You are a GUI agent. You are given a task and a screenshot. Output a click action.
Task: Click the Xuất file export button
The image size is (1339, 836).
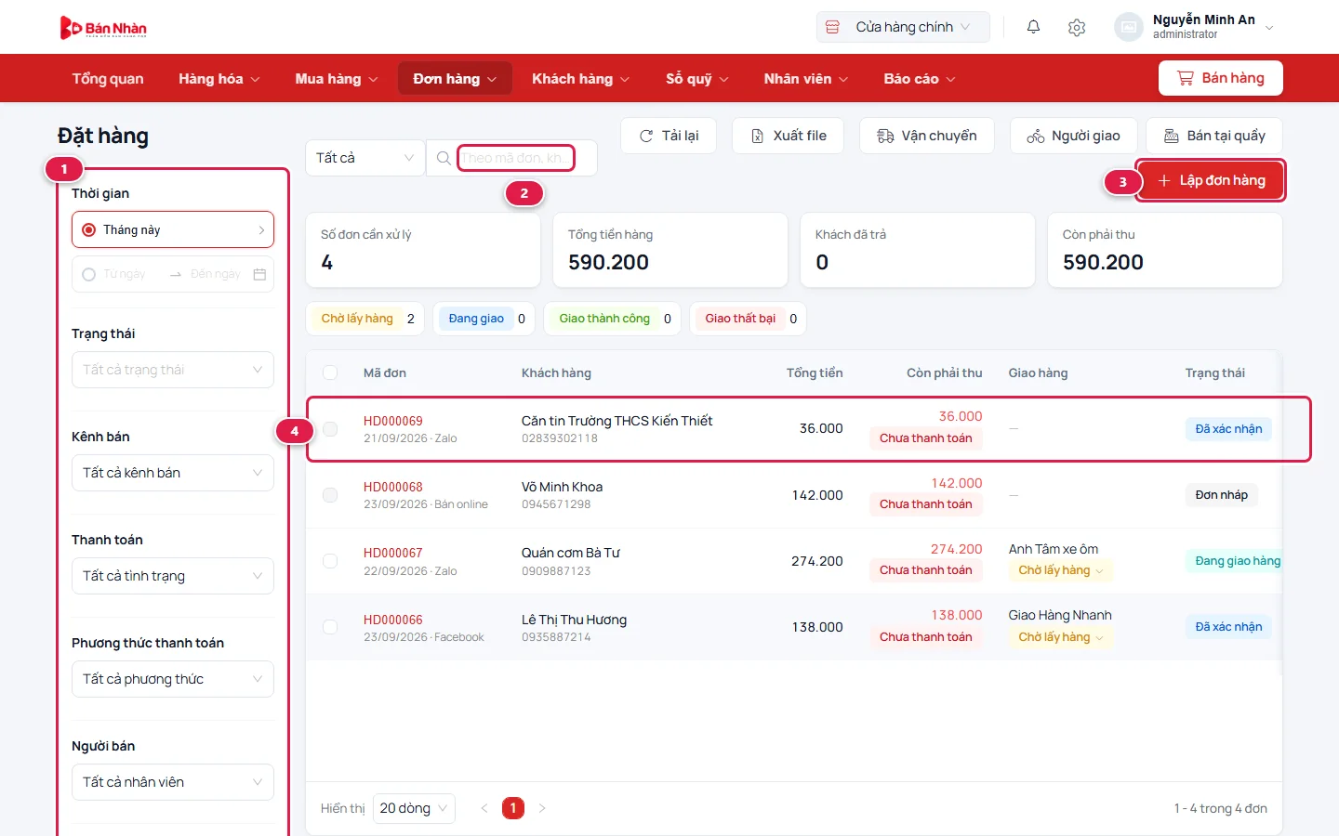pyautogui.click(x=788, y=136)
